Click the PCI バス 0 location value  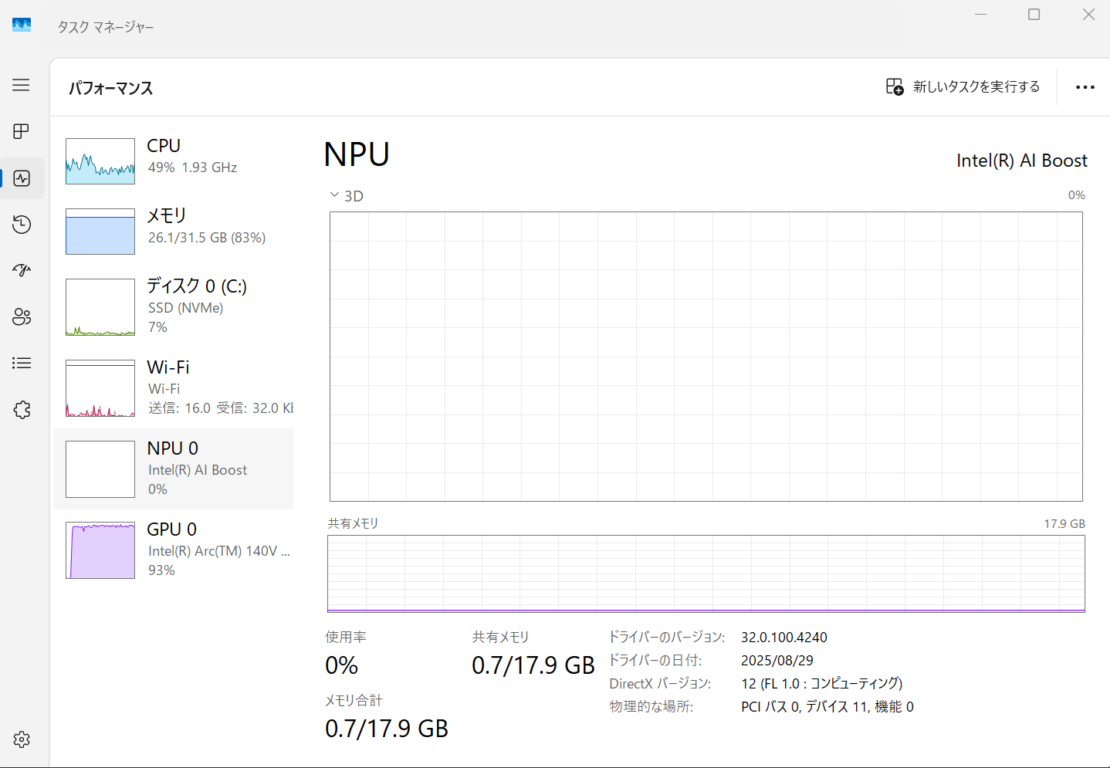[827, 707]
